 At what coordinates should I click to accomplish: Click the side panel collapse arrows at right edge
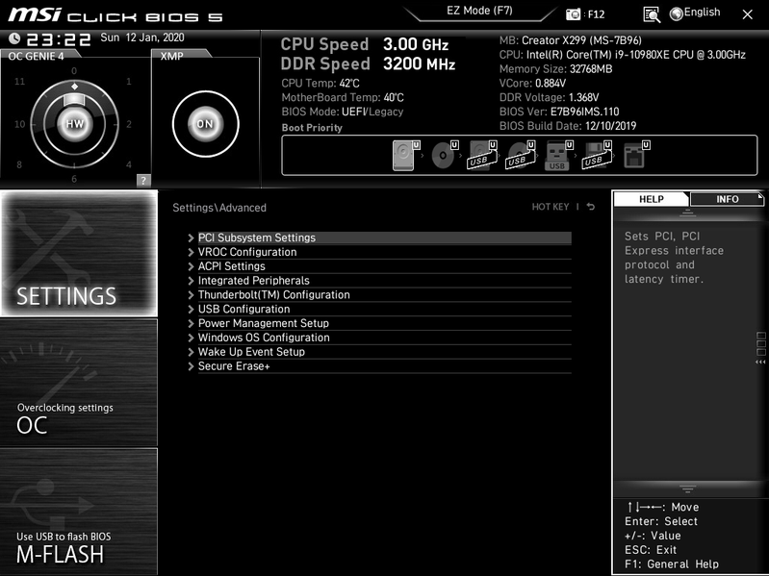760,362
